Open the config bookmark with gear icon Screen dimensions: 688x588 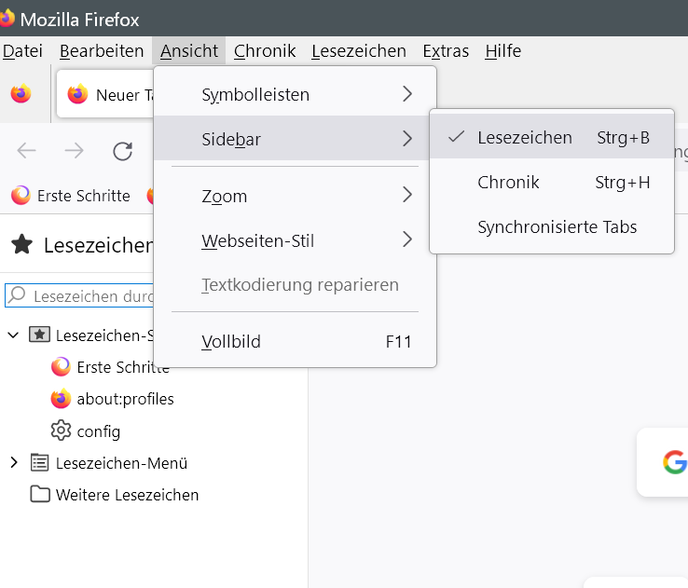click(98, 431)
